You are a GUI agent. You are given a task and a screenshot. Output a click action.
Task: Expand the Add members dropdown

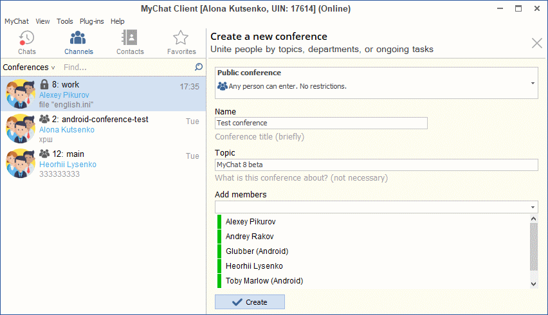533,207
